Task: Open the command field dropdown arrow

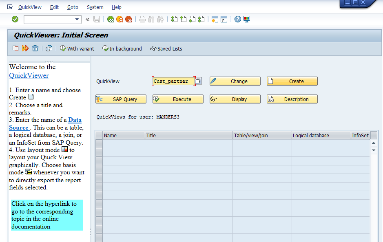Action: tap(77, 19)
